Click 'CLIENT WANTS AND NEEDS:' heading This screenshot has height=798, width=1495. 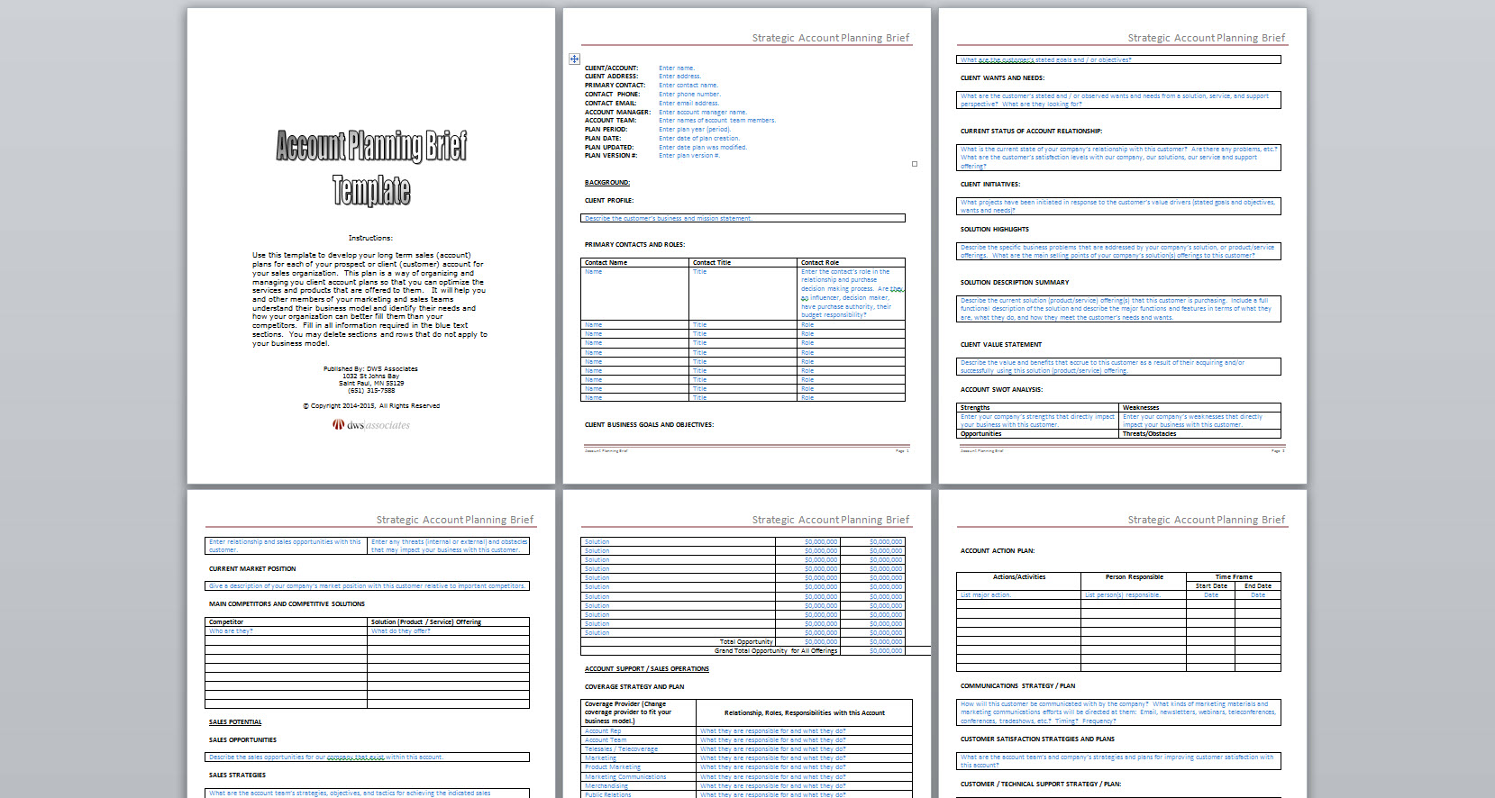point(1002,78)
